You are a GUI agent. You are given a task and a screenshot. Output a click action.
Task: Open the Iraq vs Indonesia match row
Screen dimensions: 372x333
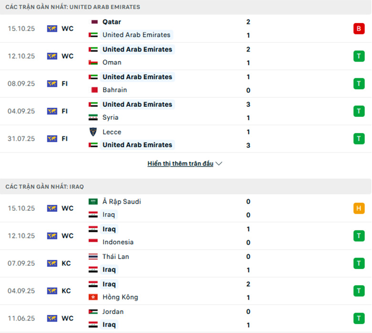point(191,236)
